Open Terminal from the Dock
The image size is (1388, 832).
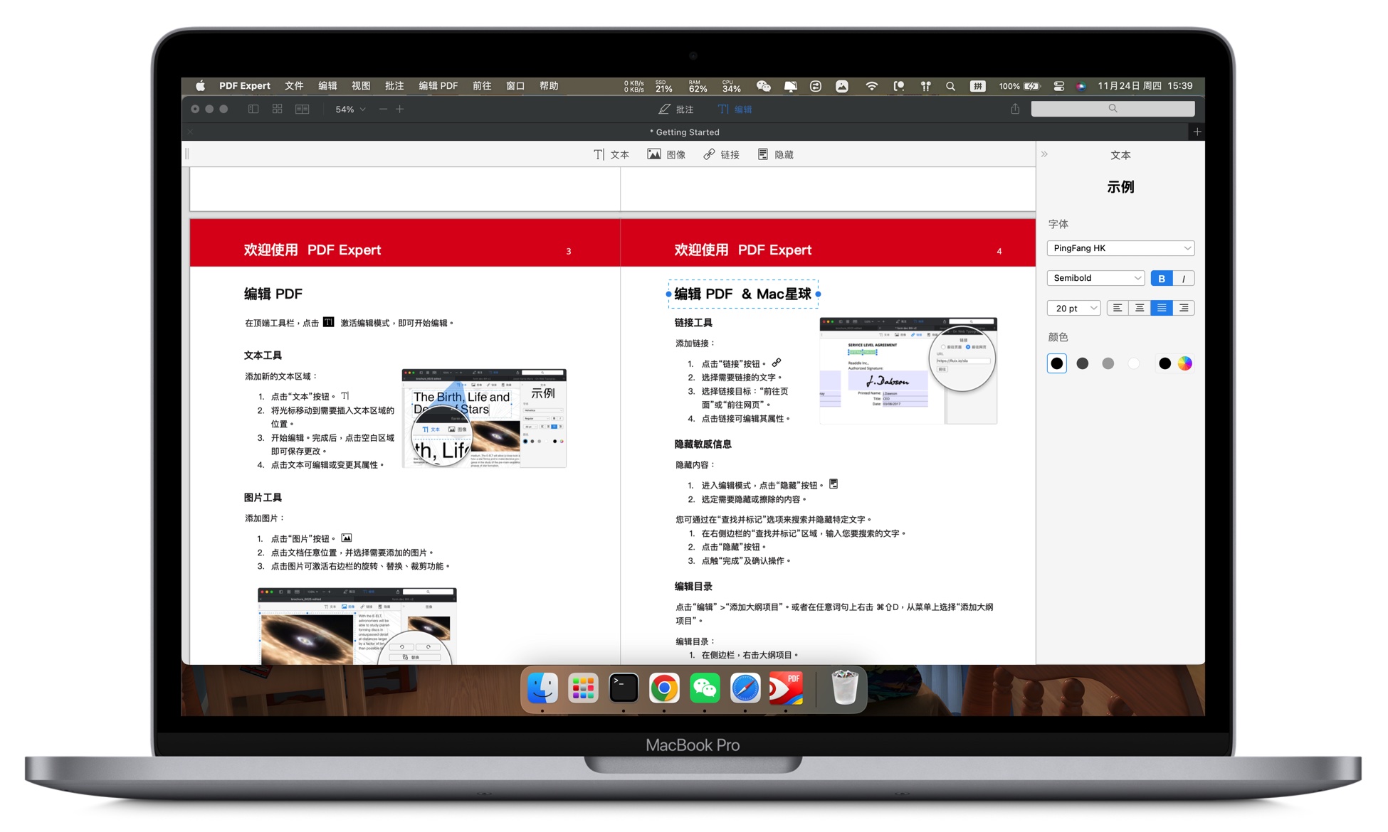[x=624, y=688]
